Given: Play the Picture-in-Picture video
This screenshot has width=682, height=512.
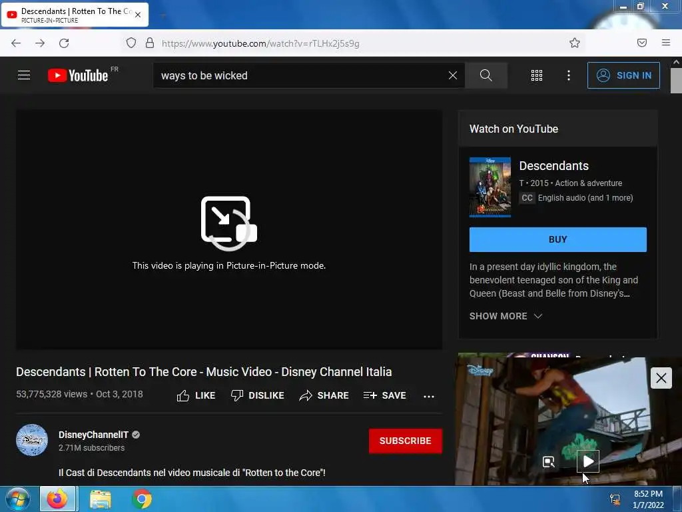Looking at the screenshot, I should pyautogui.click(x=588, y=461).
